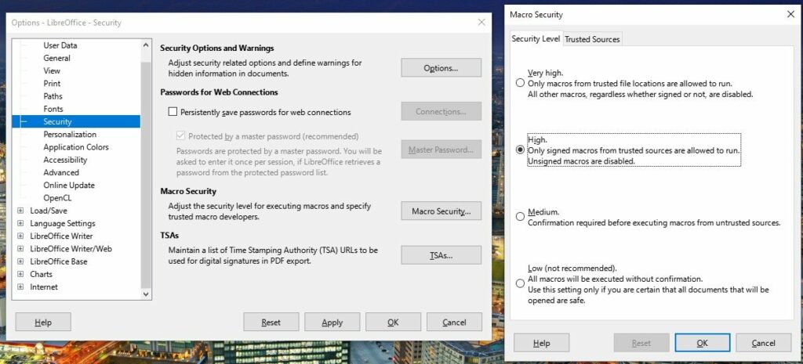Expand the Internet tree node
The width and height of the screenshot is (803, 364).
coord(20,287)
